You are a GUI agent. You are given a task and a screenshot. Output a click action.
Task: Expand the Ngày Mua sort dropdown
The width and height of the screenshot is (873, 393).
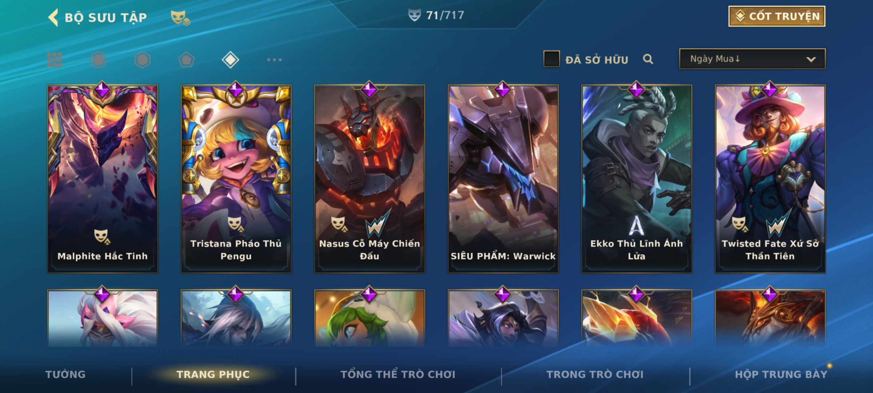click(752, 59)
